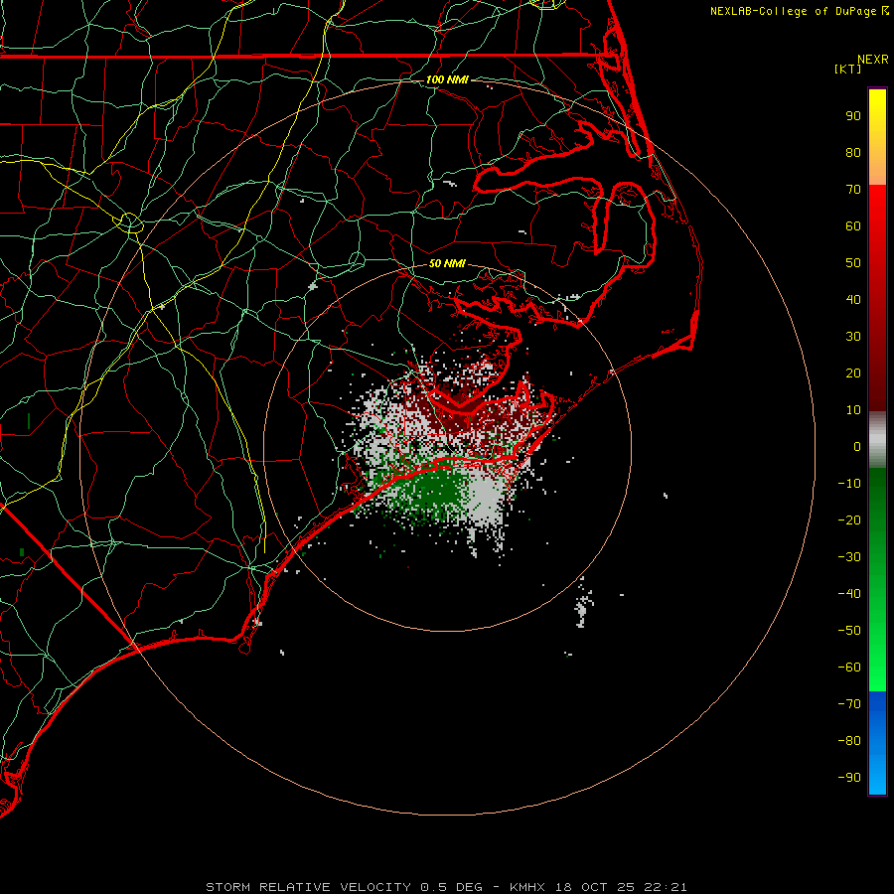Click the -10 value on velocity scale
The image size is (894, 894).
point(849,484)
